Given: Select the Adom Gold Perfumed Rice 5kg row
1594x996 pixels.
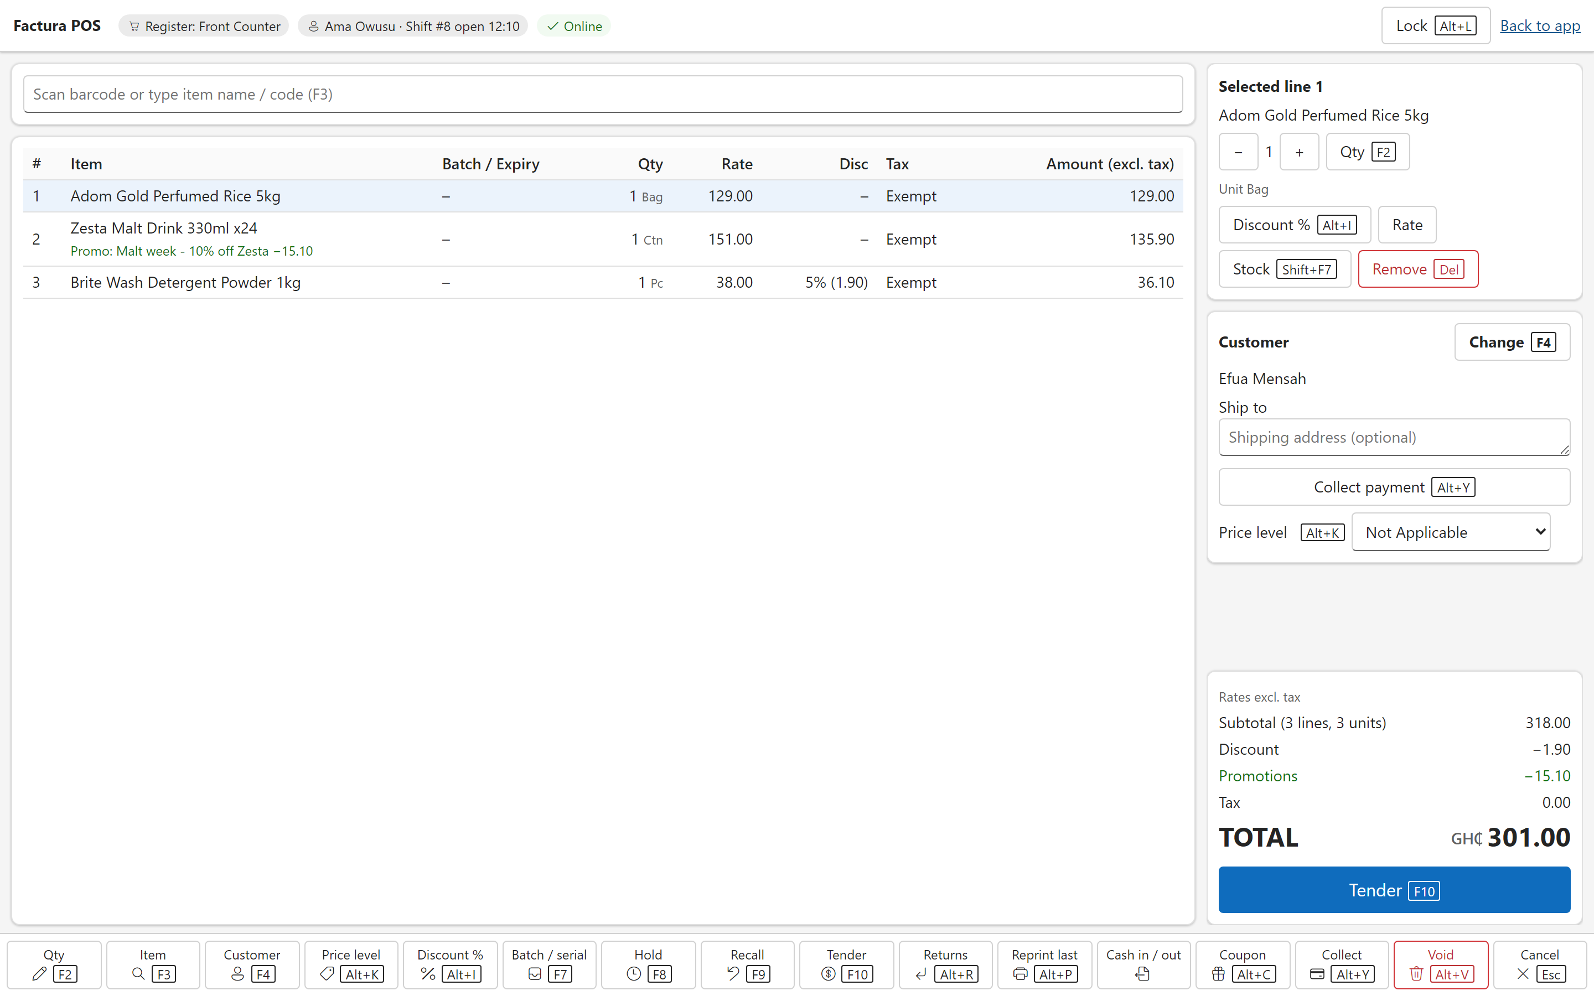Looking at the screenshot, I should (x=603, y=196).
